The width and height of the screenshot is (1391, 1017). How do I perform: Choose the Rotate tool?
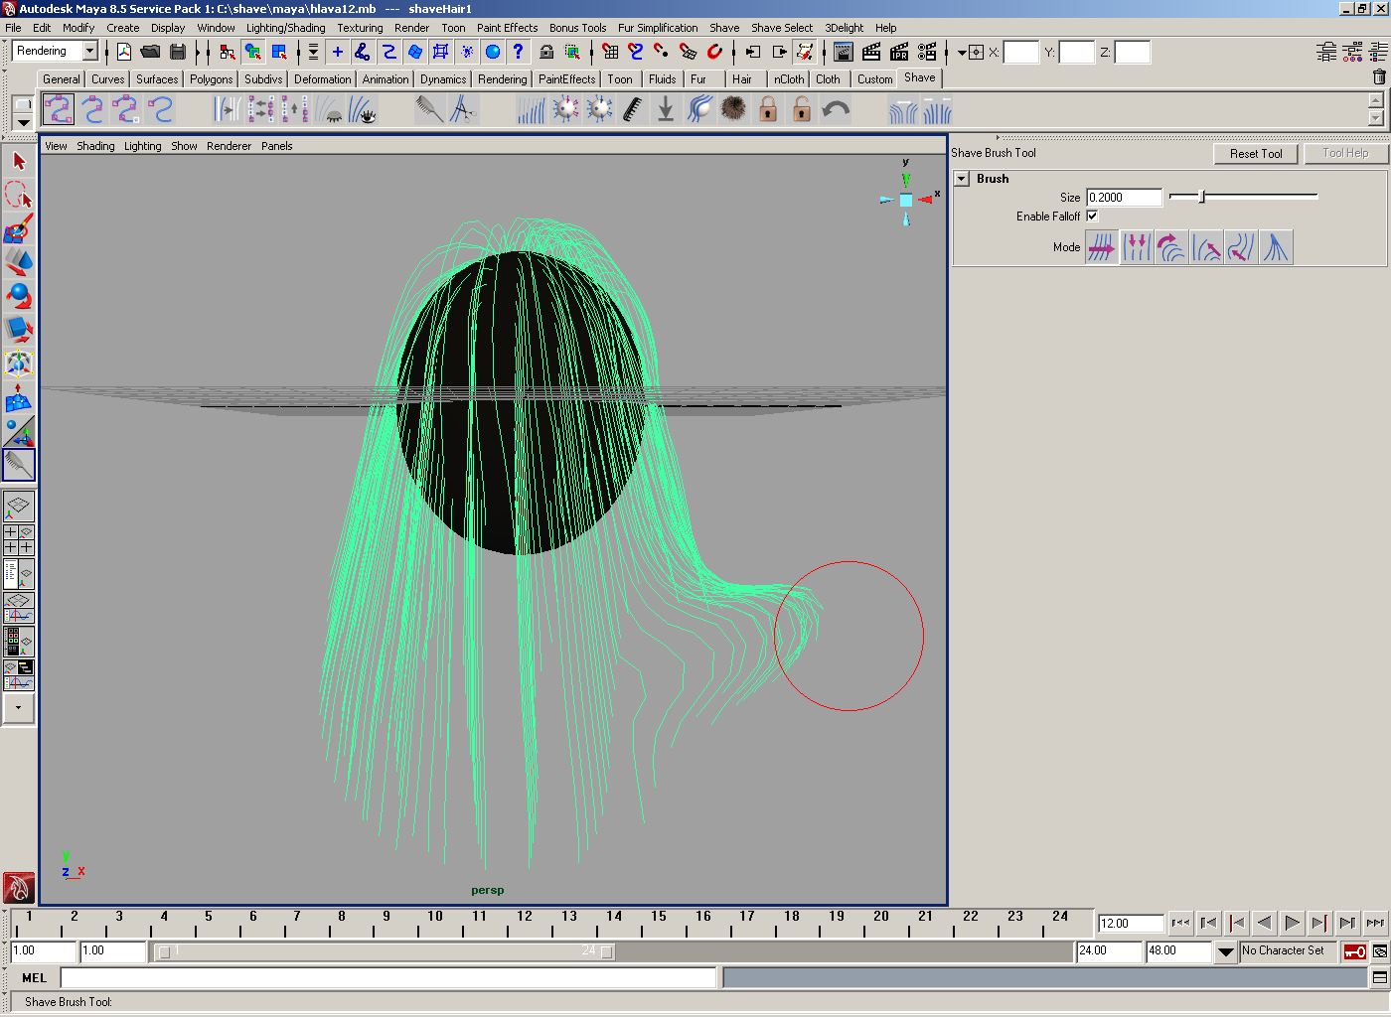click(x=19, y=296)
